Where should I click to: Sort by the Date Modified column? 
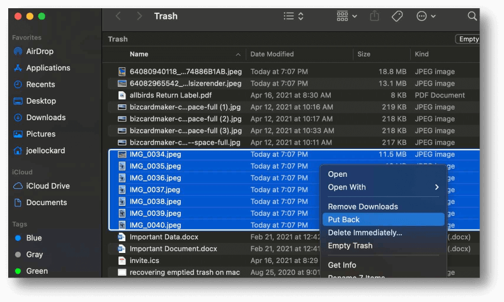tap(272, 54)
